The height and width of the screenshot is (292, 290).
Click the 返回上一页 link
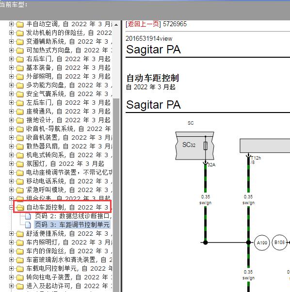coord(143,24)
